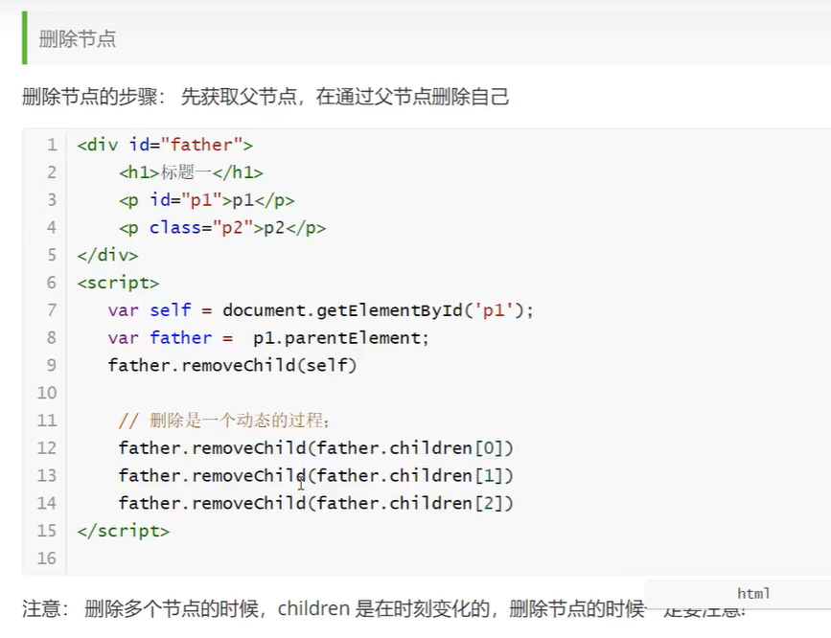Click the <h1>标题一</h1> code line
The height and width of the screenshot is (638, 831).
[191, 172]
